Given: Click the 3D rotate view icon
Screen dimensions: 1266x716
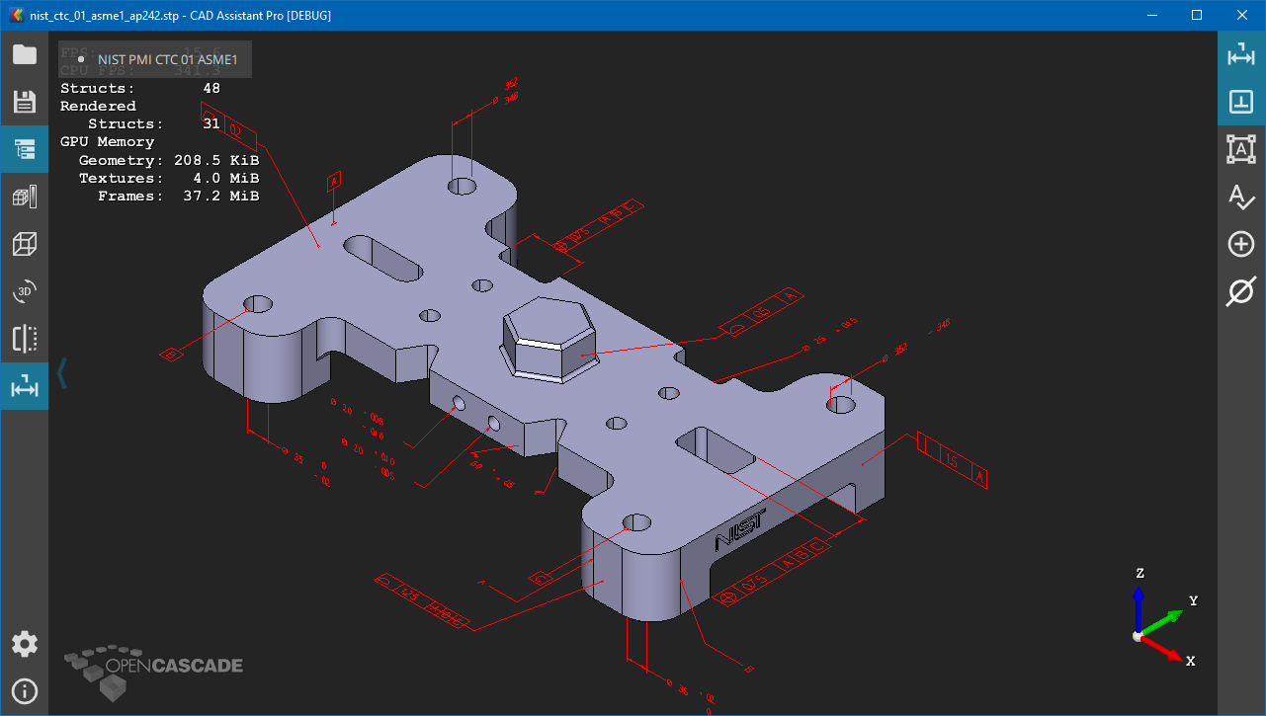Looking at the screenshot, I should [x=24, y=291].
